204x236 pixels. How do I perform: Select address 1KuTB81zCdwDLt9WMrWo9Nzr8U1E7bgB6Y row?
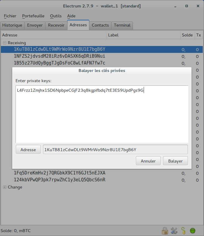click(102, 49)
